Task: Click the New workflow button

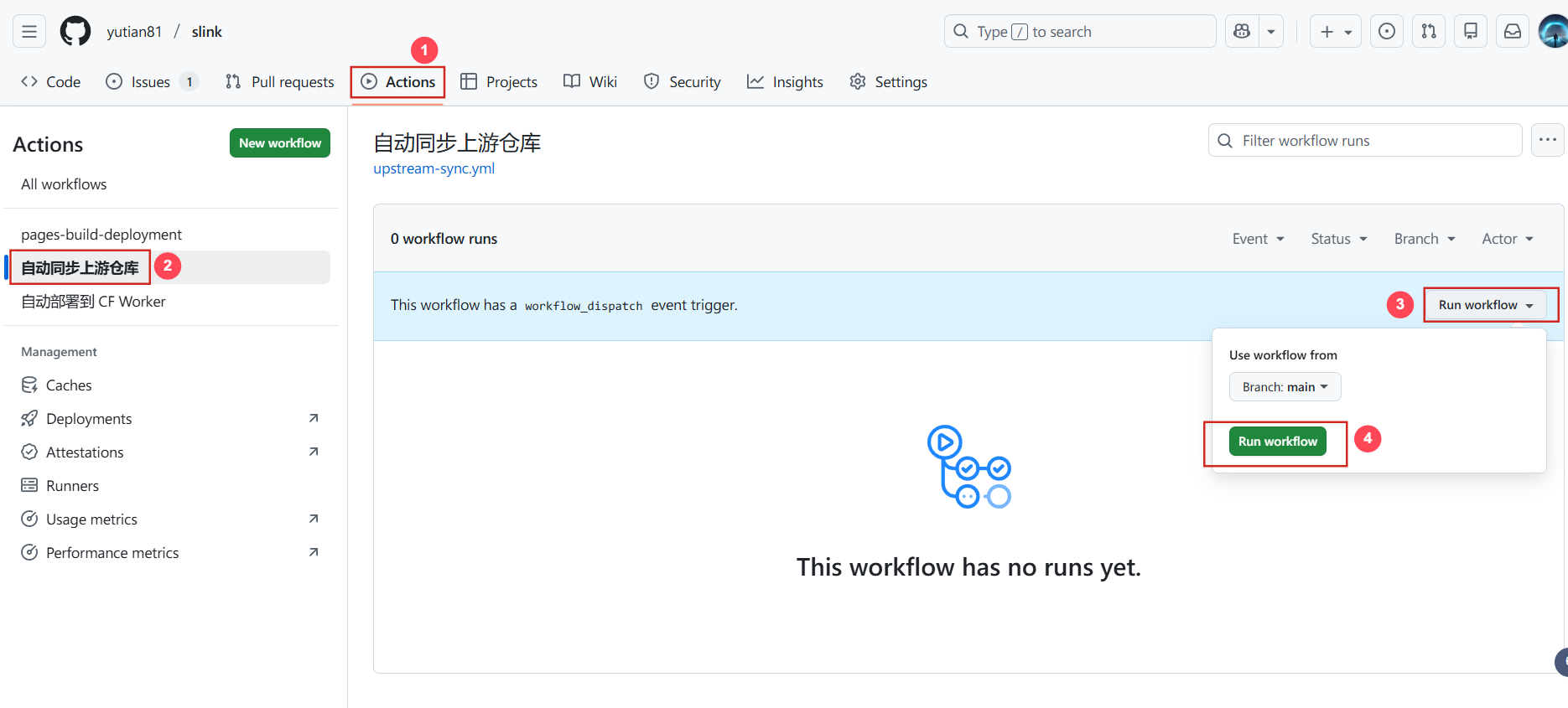Action: click(280, 143)
